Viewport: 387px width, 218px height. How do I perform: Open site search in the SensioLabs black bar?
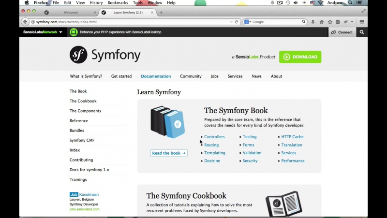(362, 32)
